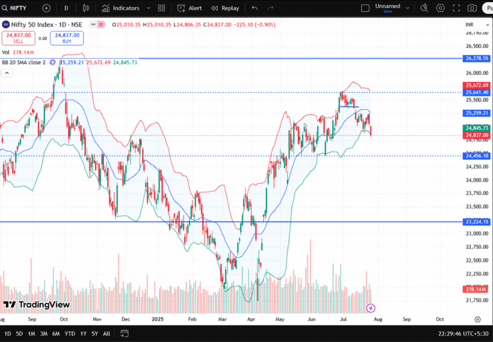Screen dimensions: 493x342
Task: Expand the Indicators favorites chevron
Action: [x=149, y=8]
